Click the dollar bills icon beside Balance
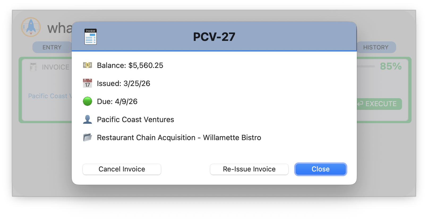 click(87, 65)
